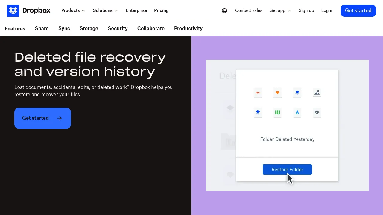The height and width of the screenshot is (215, 383).
Task: Click the "Folder Deleted Yesterday" label
Action: [287, 139]
